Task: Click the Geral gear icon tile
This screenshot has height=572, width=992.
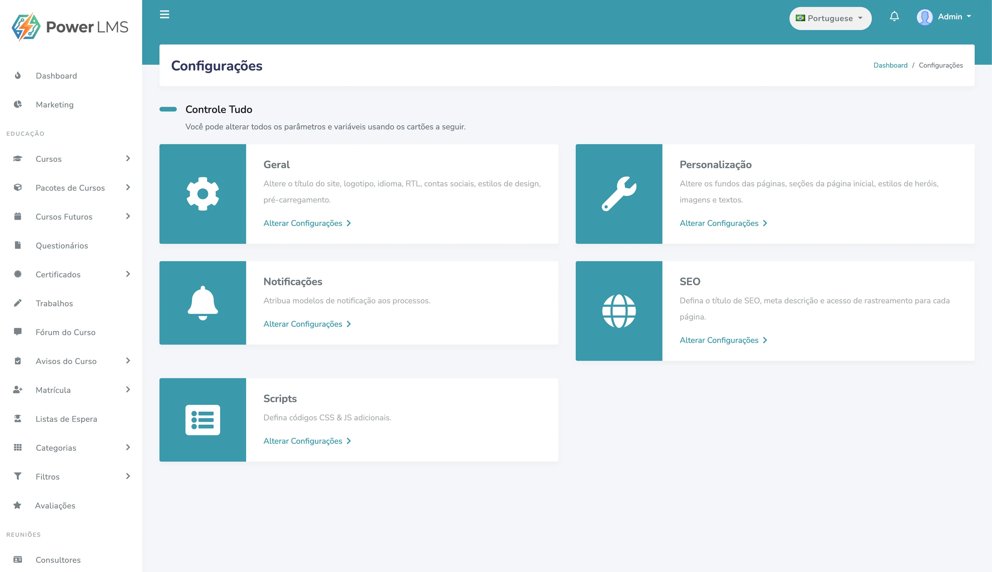Action: pos(203,194)
